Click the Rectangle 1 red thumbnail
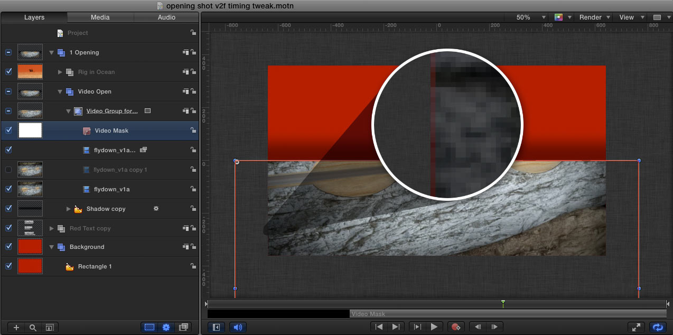 (30, 266)
